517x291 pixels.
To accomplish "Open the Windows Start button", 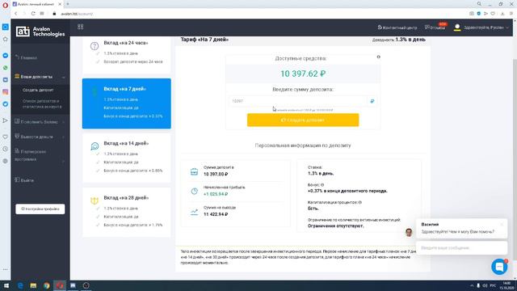I will point(6,285).
